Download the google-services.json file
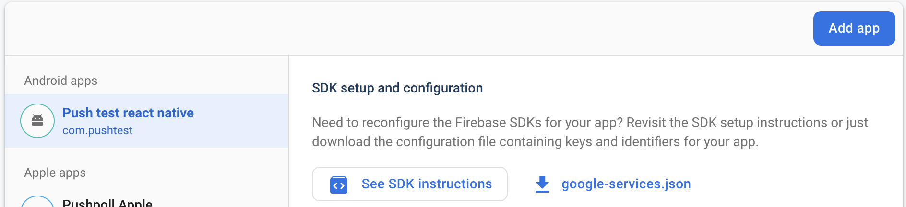The image size is (906, 207). pyautogui.click(x=626, y=184)
